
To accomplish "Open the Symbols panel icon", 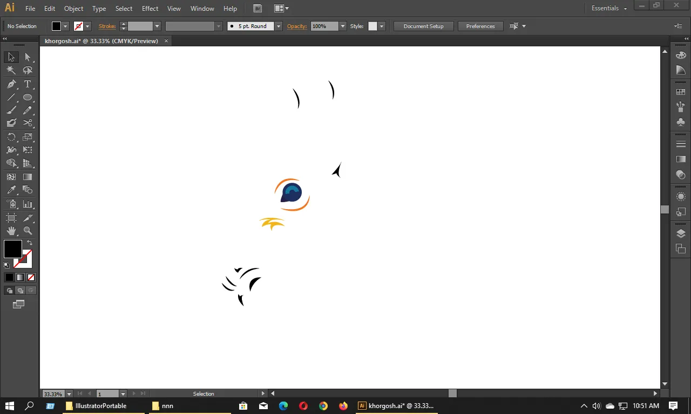I will [681, 122].
